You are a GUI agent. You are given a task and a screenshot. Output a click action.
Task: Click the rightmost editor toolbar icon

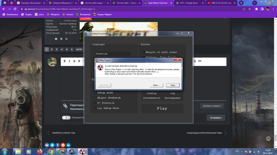click(x=200, y=61)
